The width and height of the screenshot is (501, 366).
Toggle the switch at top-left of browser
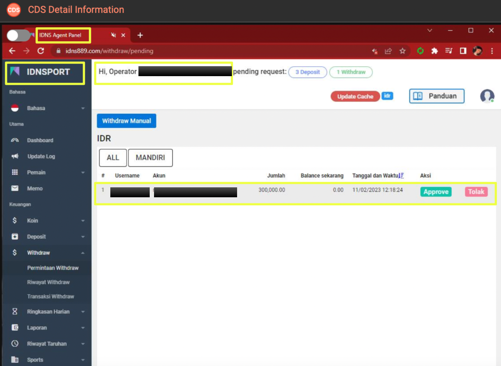click(18, 35)
